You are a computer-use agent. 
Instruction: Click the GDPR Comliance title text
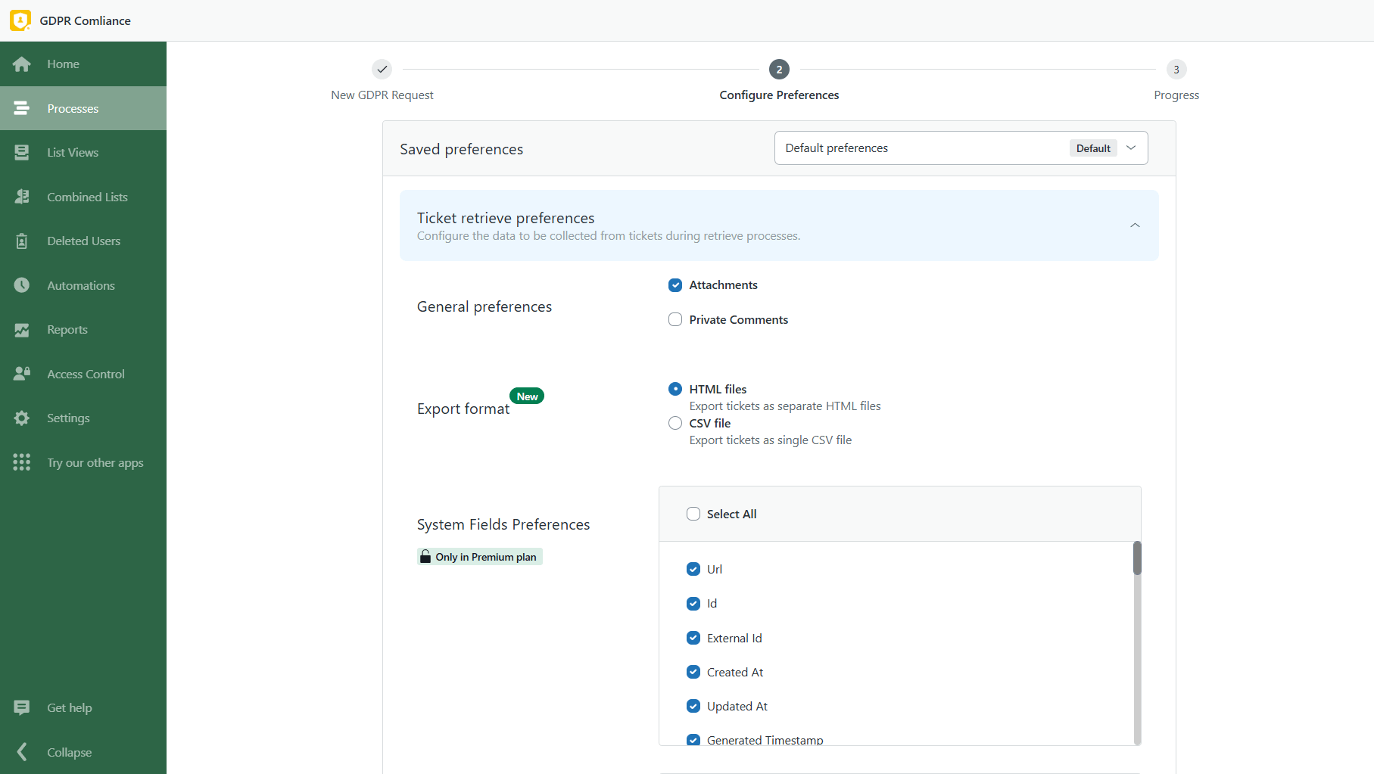click(85, 21)
